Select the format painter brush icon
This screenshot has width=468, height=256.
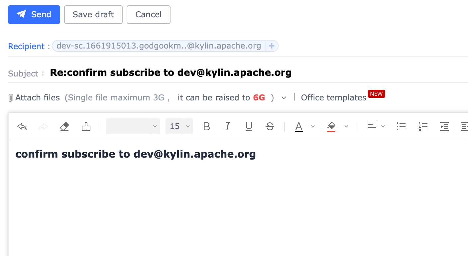pyautogui.click(x=86, y=127)
